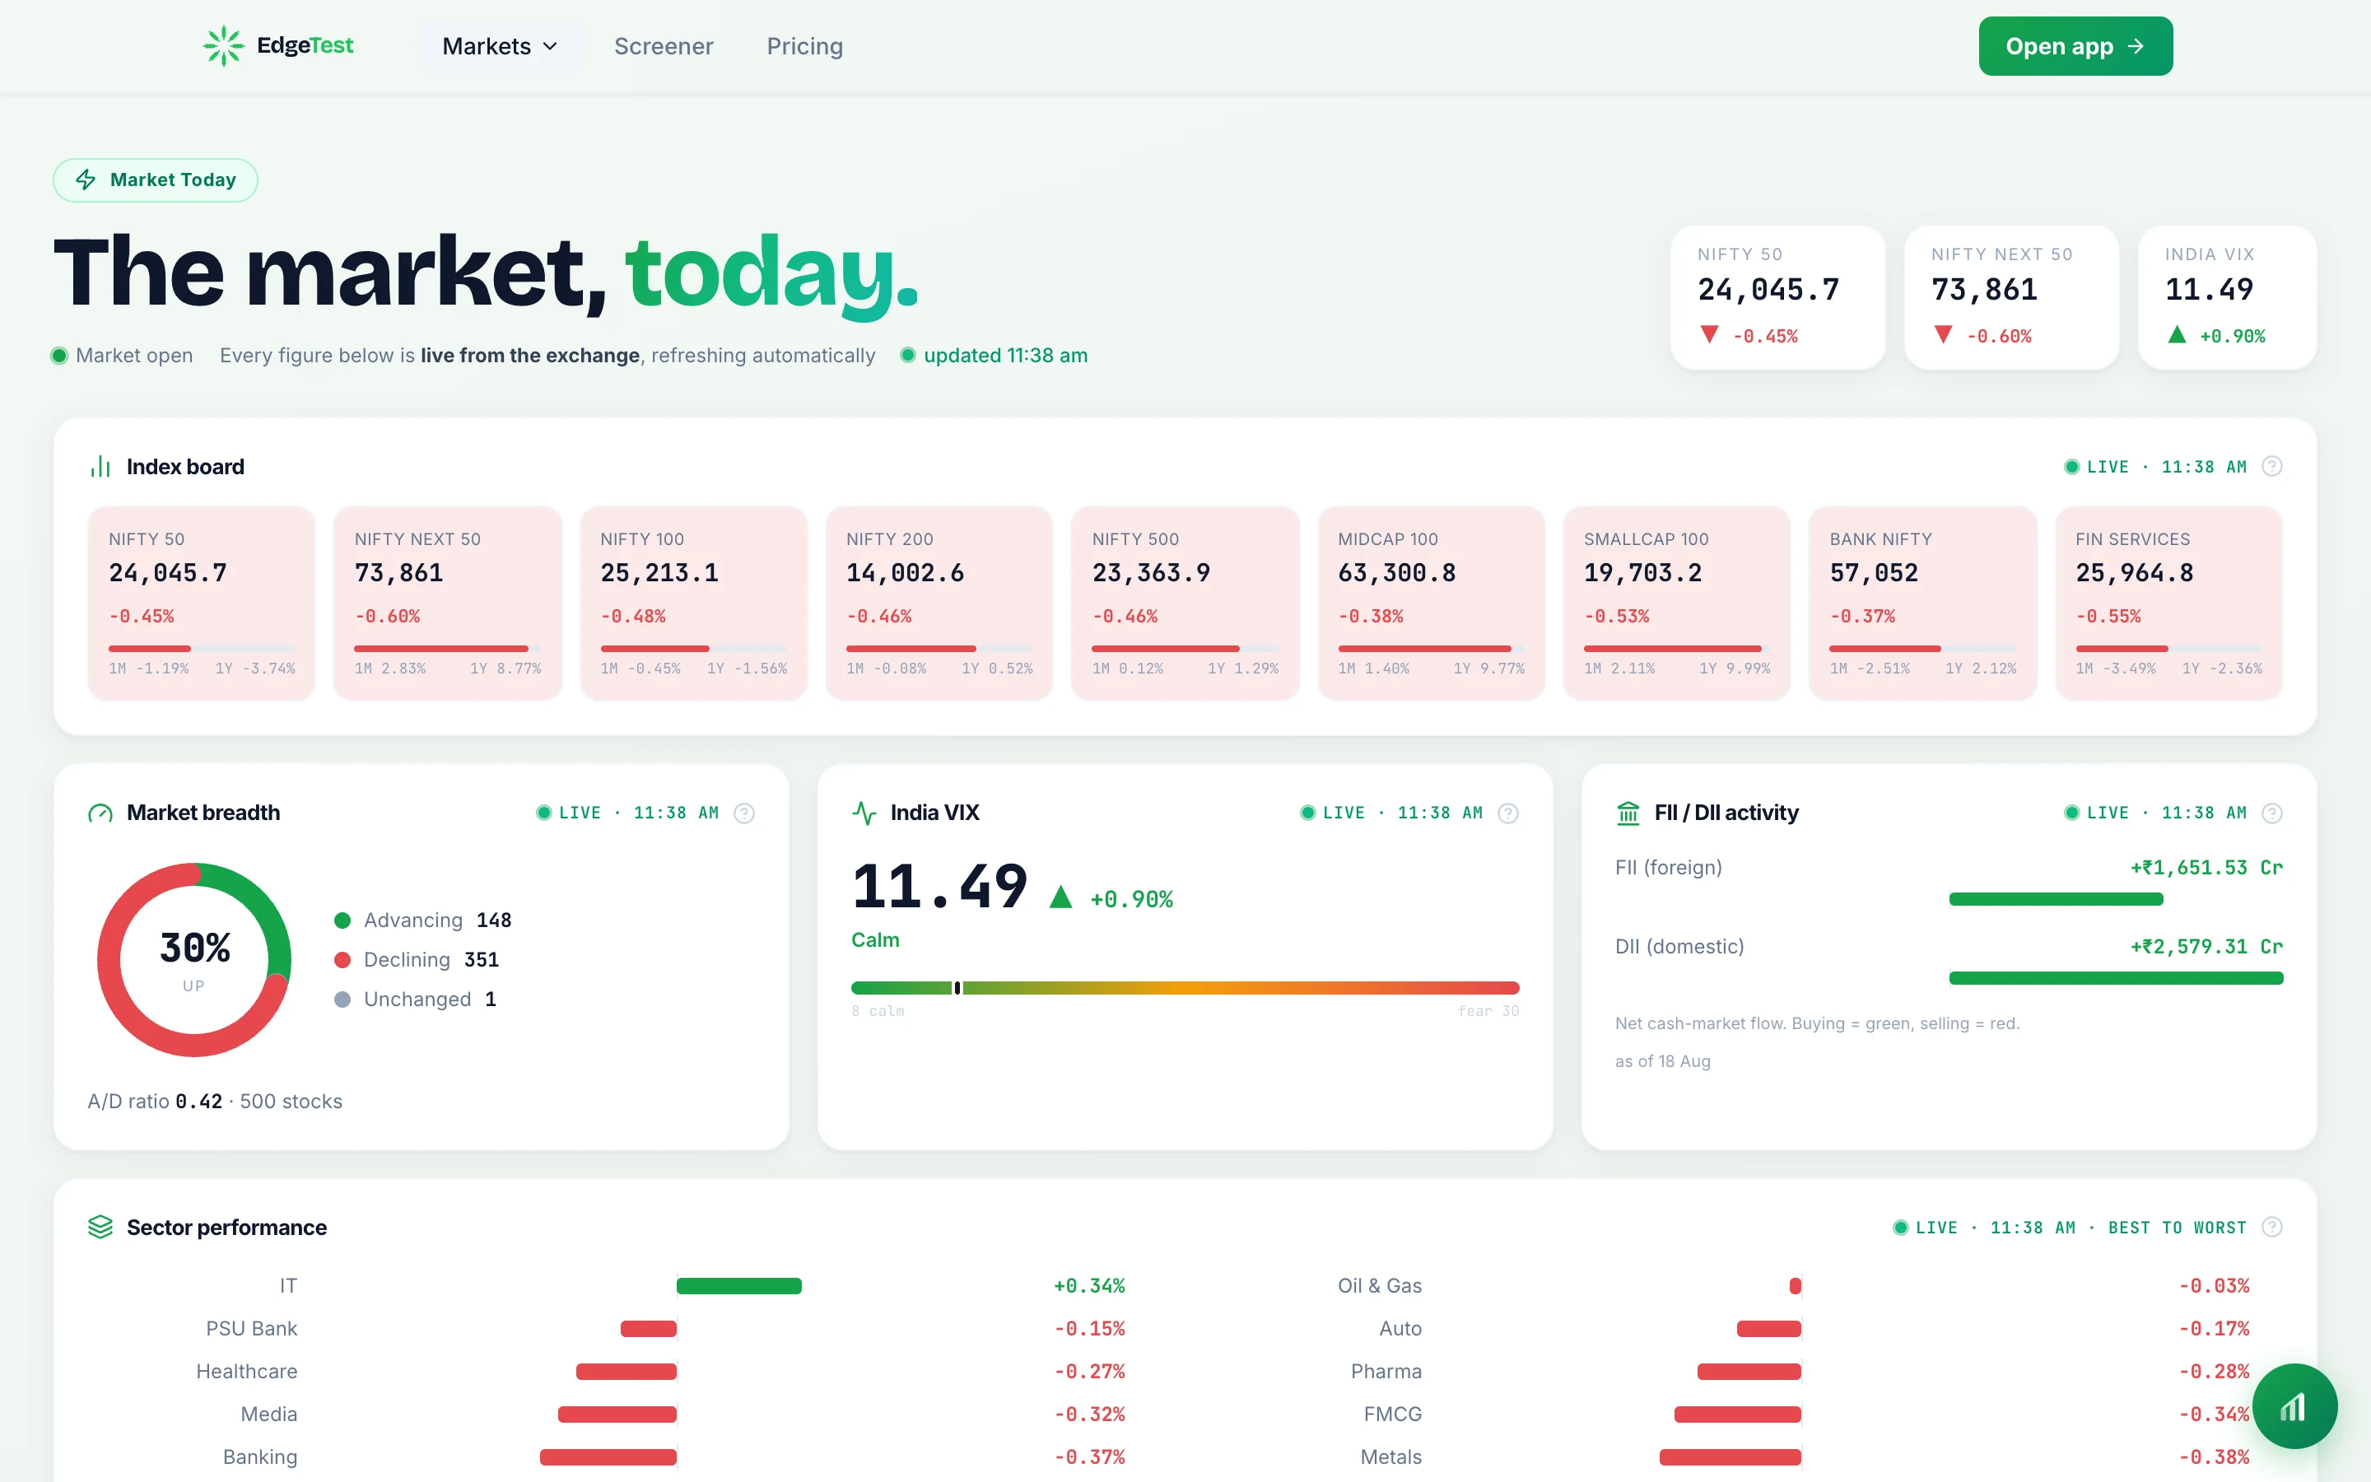Click the India VIX help question icon
Viewport: 2371px width, 1482px height.
coord(1509,813)
